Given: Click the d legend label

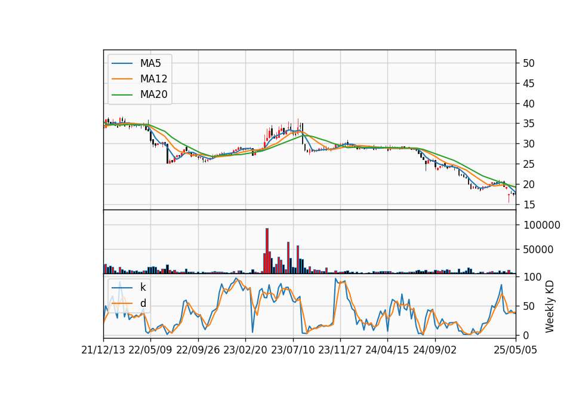Looking at the screenshot, I should pos(143,303).
